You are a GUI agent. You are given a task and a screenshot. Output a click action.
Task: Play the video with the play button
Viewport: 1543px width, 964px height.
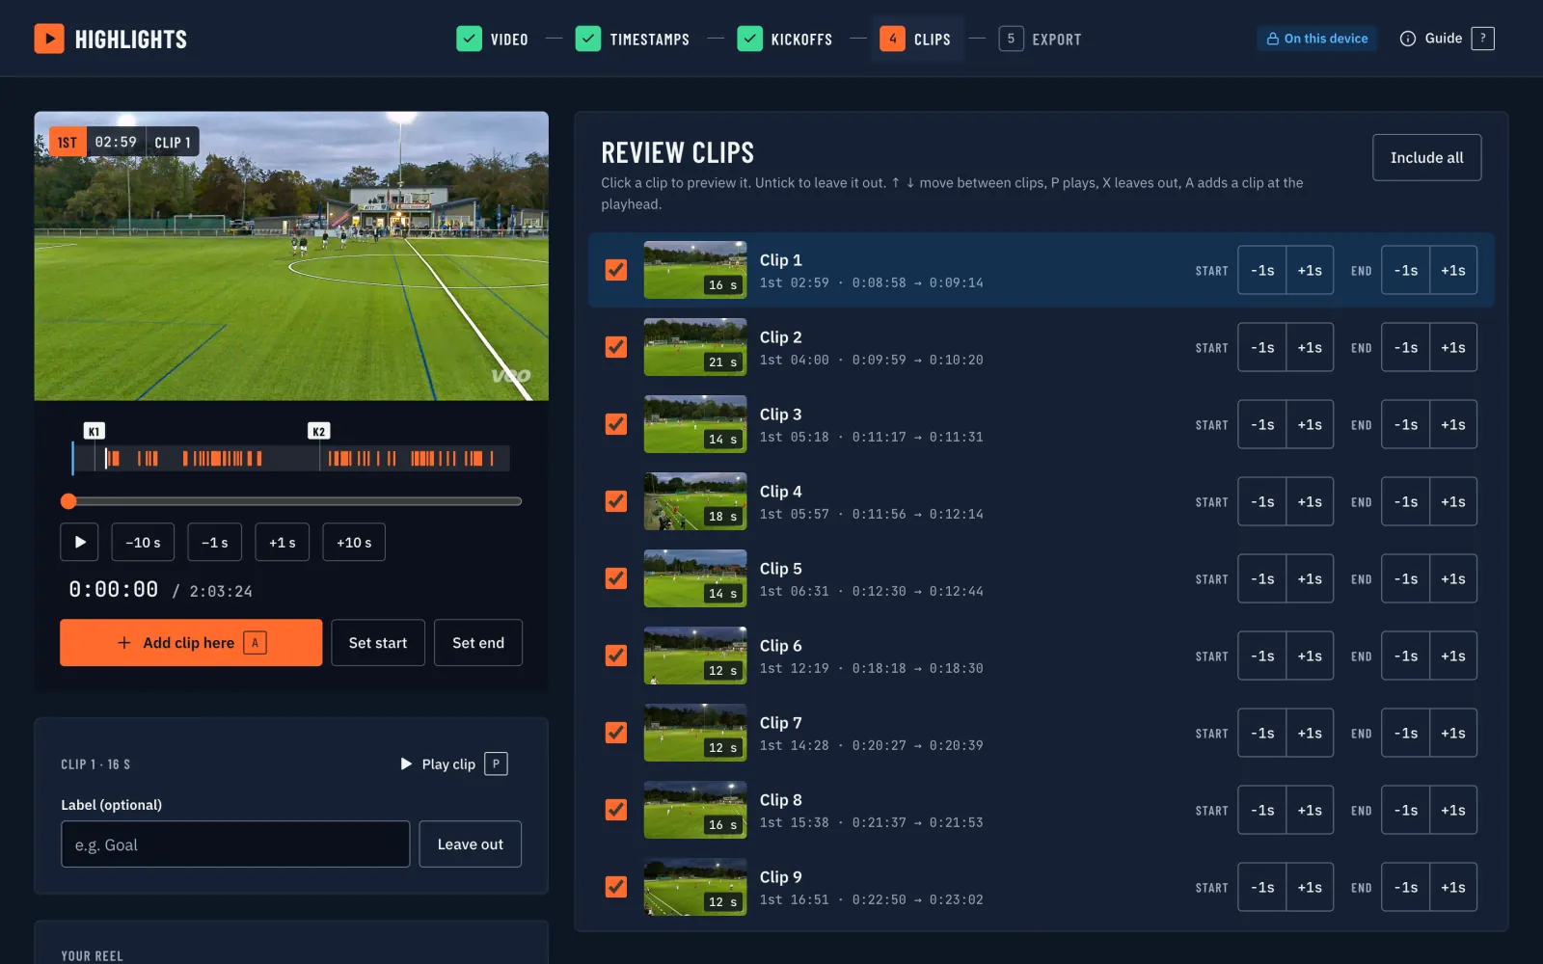point(79,542)
